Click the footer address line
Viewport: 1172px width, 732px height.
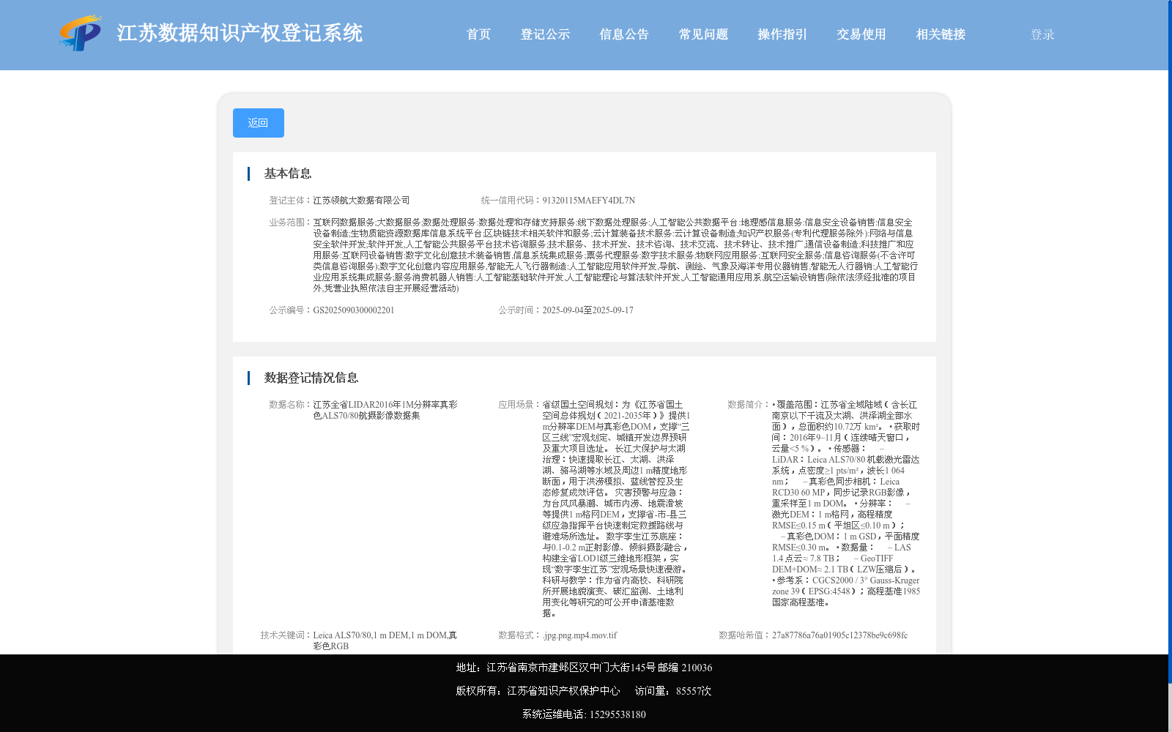[x=584, y=668]
